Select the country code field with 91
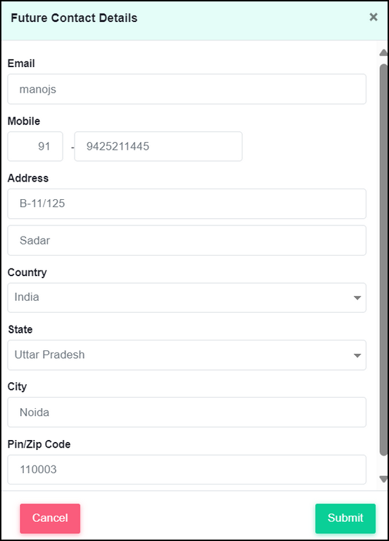This screenshot has height=541, width=389. point(35,146)
